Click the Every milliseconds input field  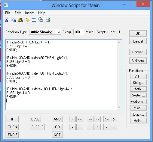(x=78, y=32)
